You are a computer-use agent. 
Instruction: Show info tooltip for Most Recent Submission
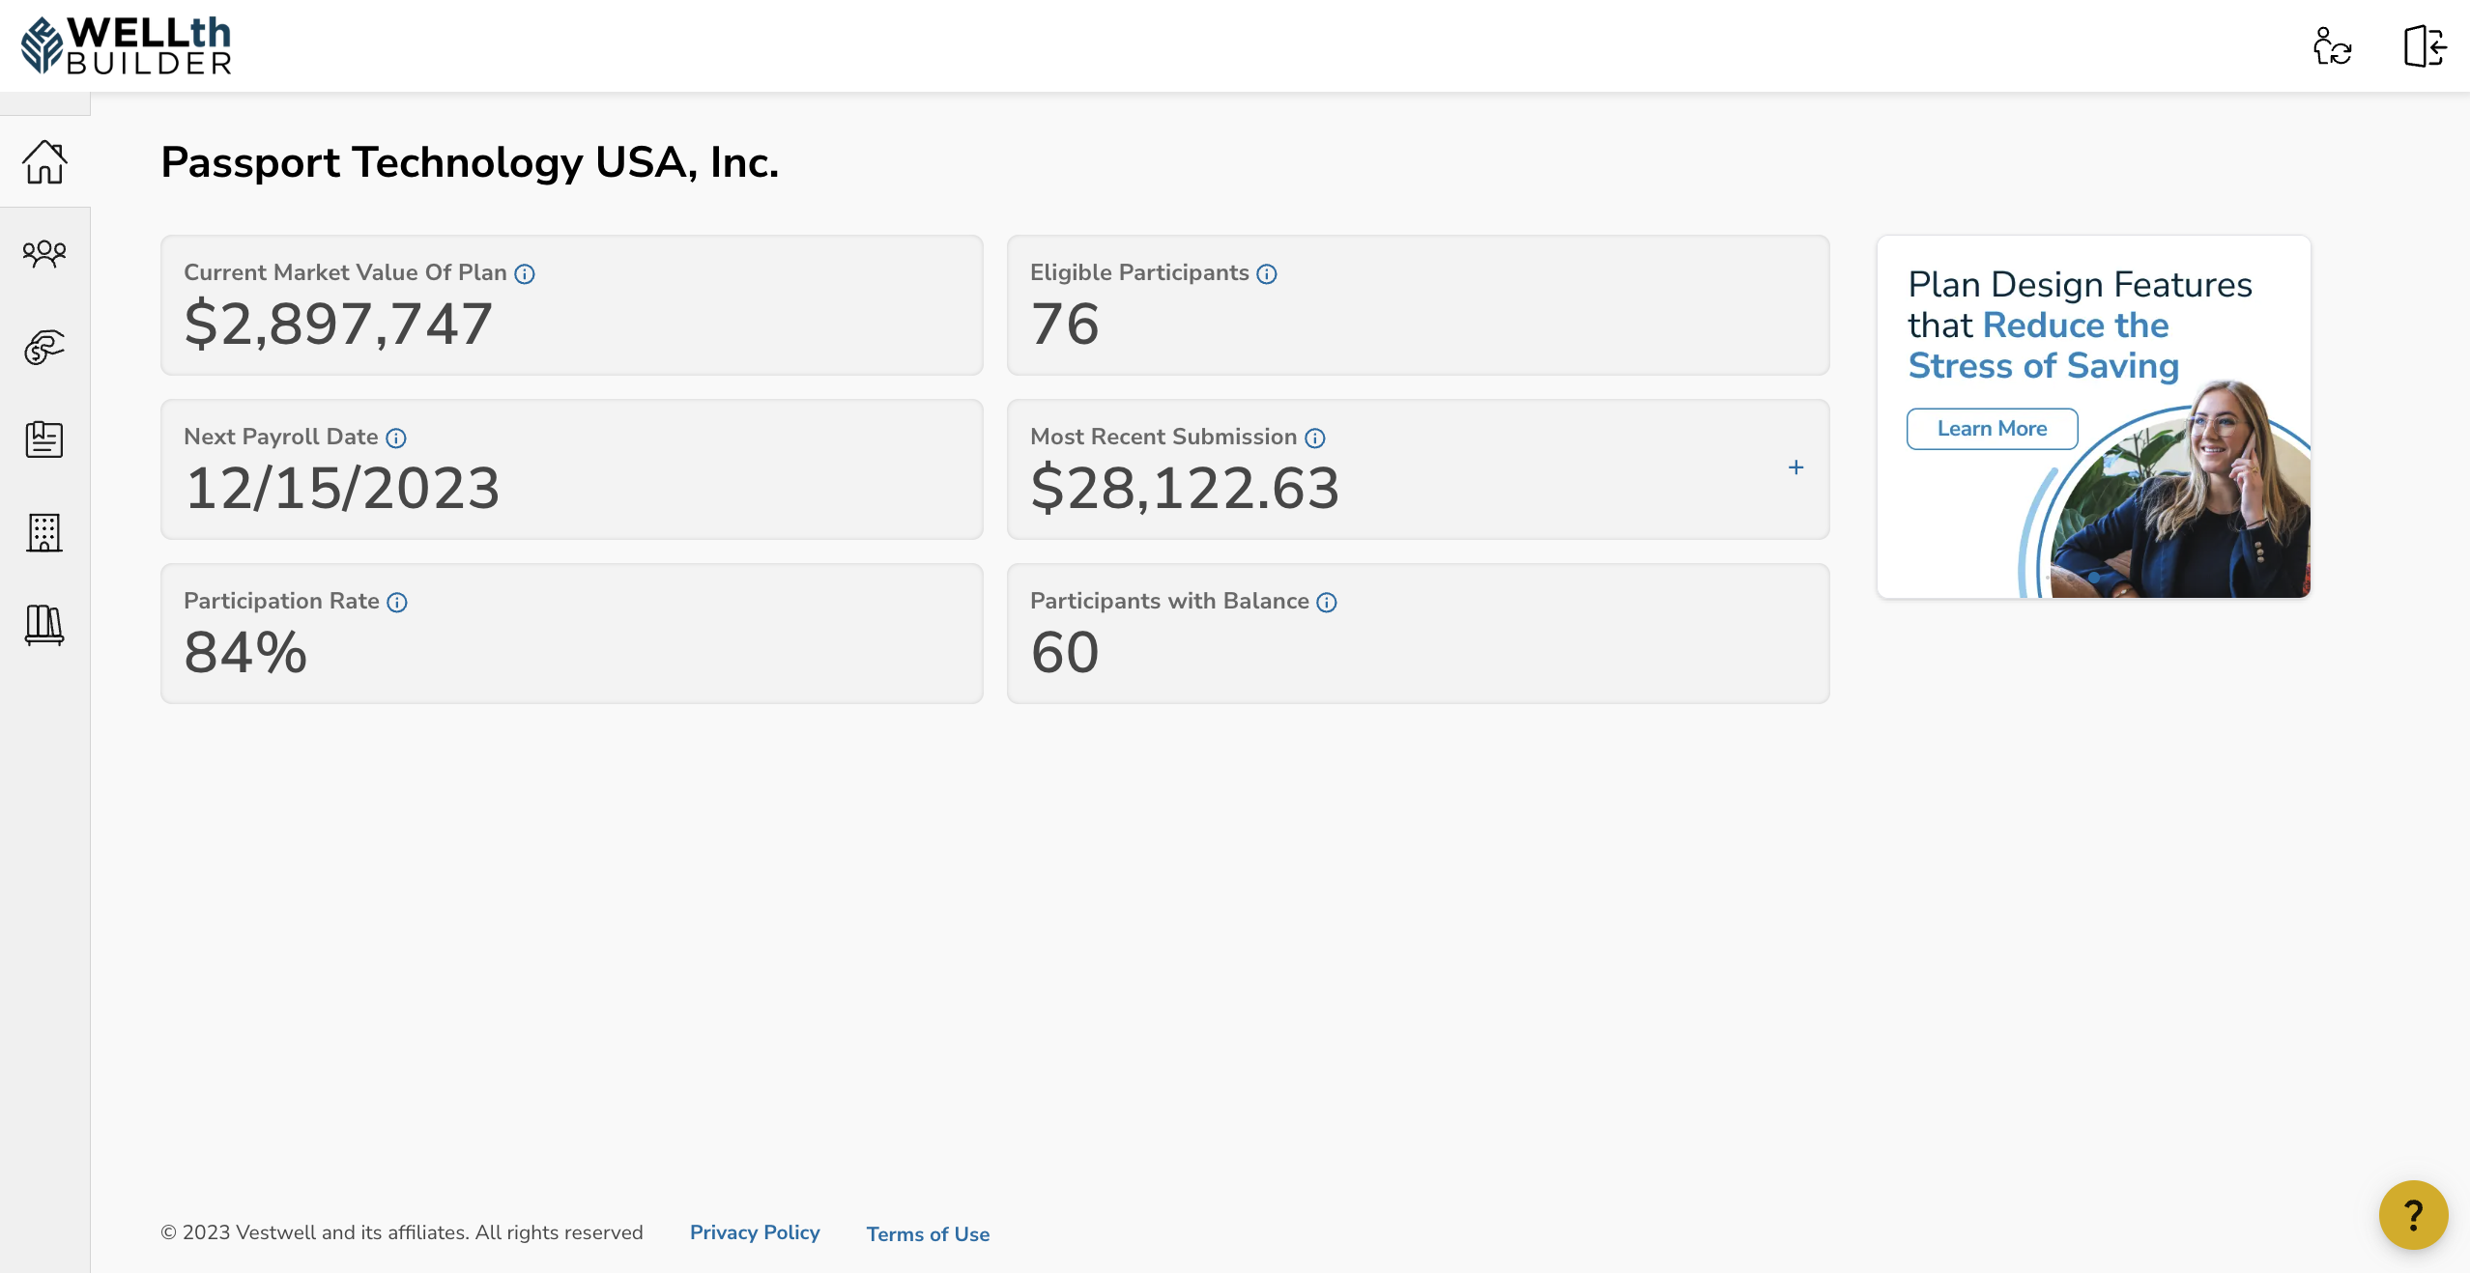pyautogui.click(x=1315, y=438)
